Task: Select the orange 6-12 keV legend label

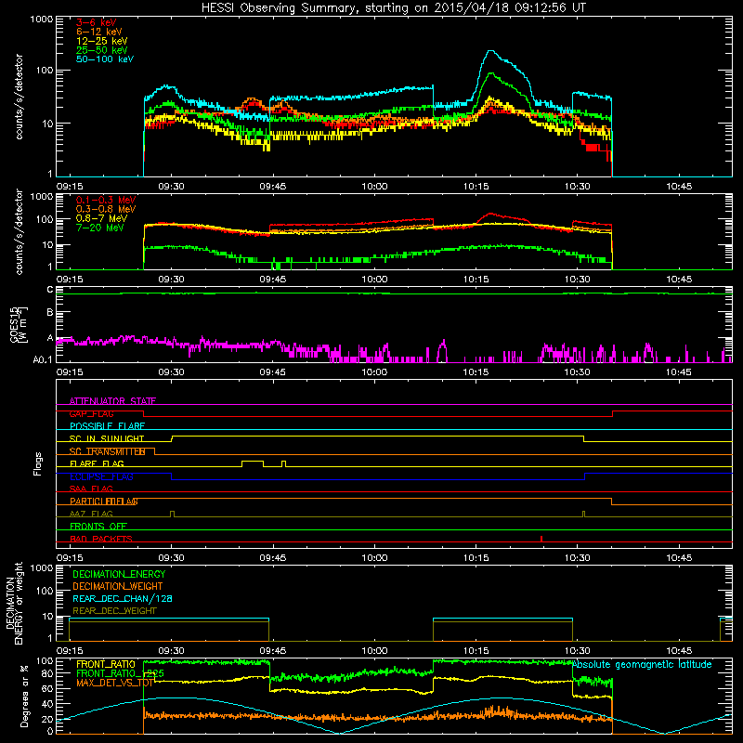Action: [x=99, y=32]
